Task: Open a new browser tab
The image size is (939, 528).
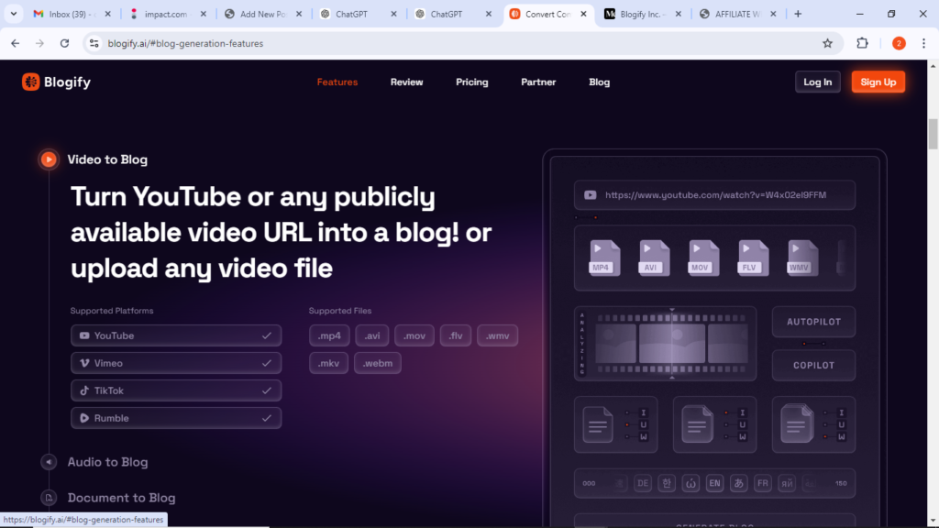Action: pyautogui.click(x=798, y=14)
